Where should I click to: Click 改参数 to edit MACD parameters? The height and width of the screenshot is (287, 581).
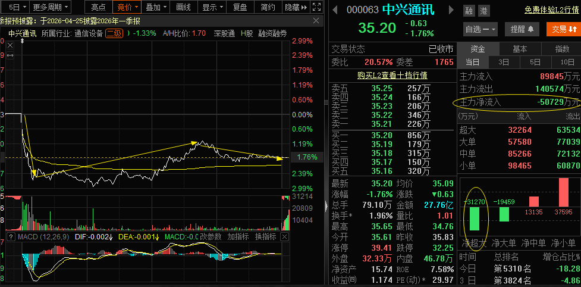pos(211,236)
